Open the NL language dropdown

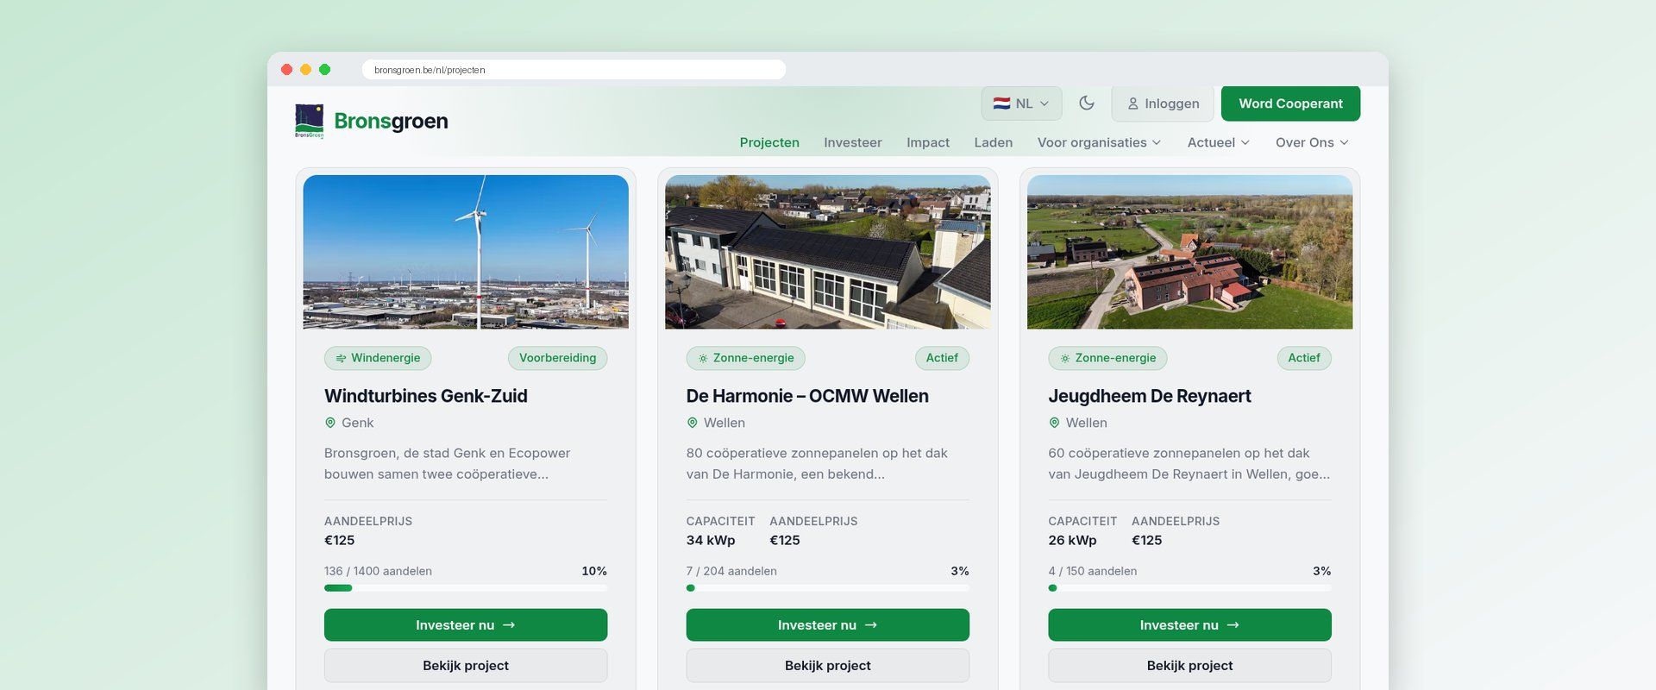point(1021,103)
